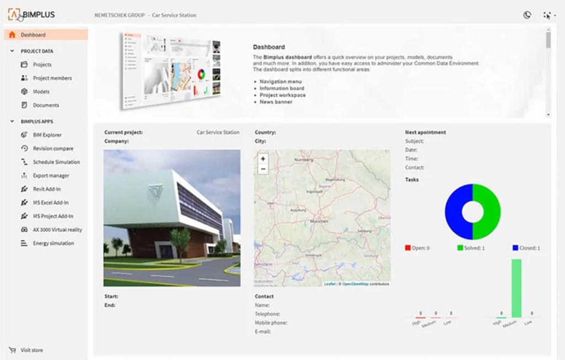This screenshot has width=565, height=360.
Task: Click München on the map
Action: [319, 221]
